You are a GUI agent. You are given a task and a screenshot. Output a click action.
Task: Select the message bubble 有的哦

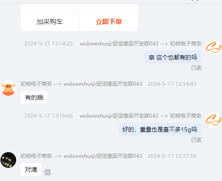pos(34,97)
